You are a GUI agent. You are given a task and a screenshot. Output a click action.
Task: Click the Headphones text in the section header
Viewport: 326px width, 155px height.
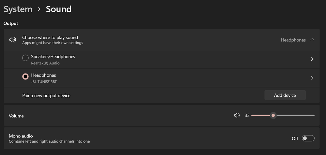coord(293,40)
